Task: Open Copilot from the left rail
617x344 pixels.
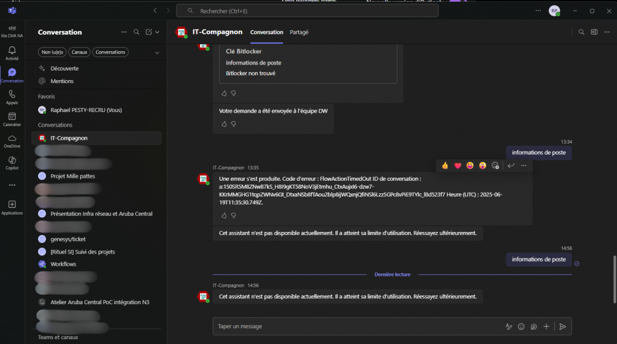Action: 12,163
